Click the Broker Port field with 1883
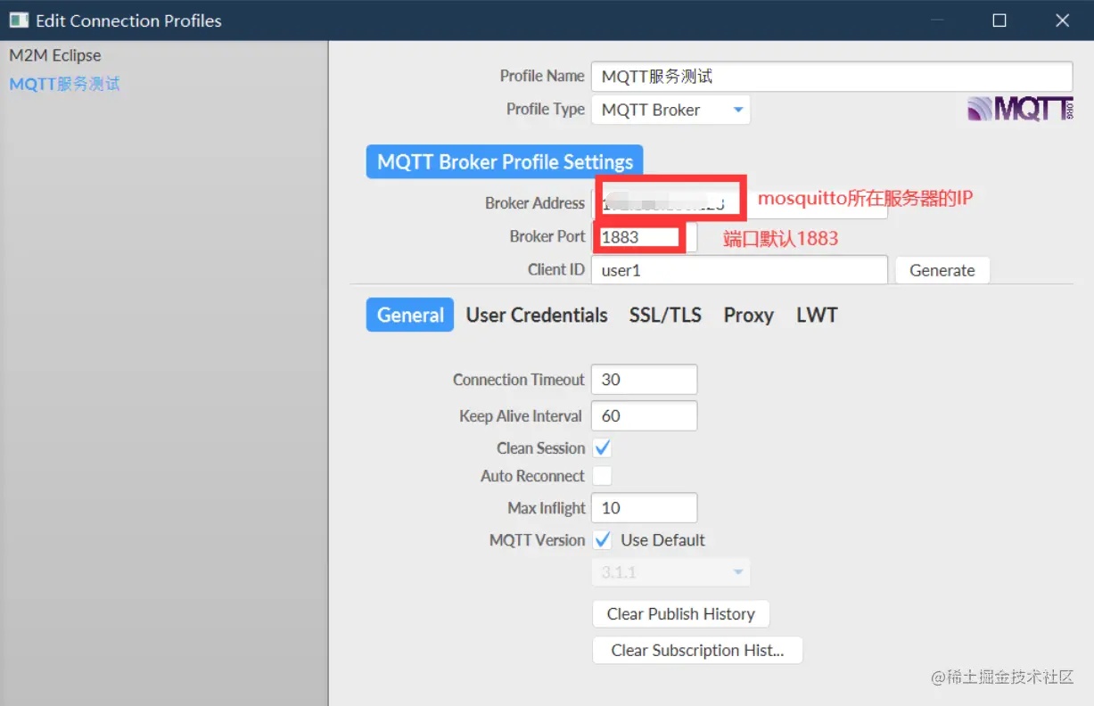 [644, 237]
